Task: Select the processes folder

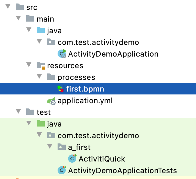Action: pyautogui.click(x=76, y=77)
